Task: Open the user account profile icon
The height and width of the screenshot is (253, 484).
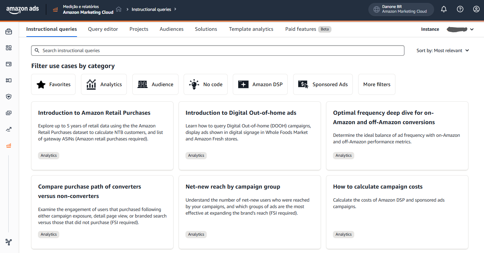Action: (476, 9)
